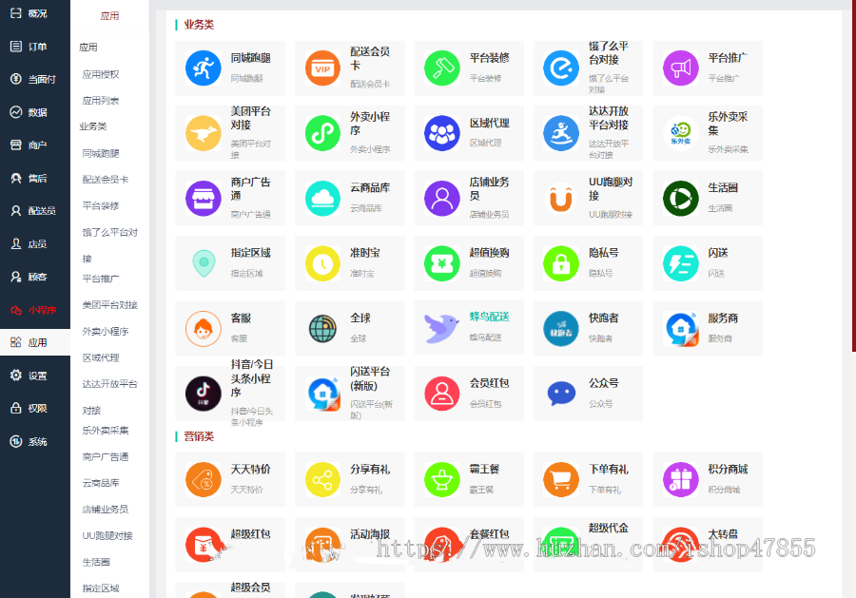Click the 抖音/今日头条小程序 TikTok icon
The width and height of the screenshot is (856, 598).
click(x=204, y=394)
